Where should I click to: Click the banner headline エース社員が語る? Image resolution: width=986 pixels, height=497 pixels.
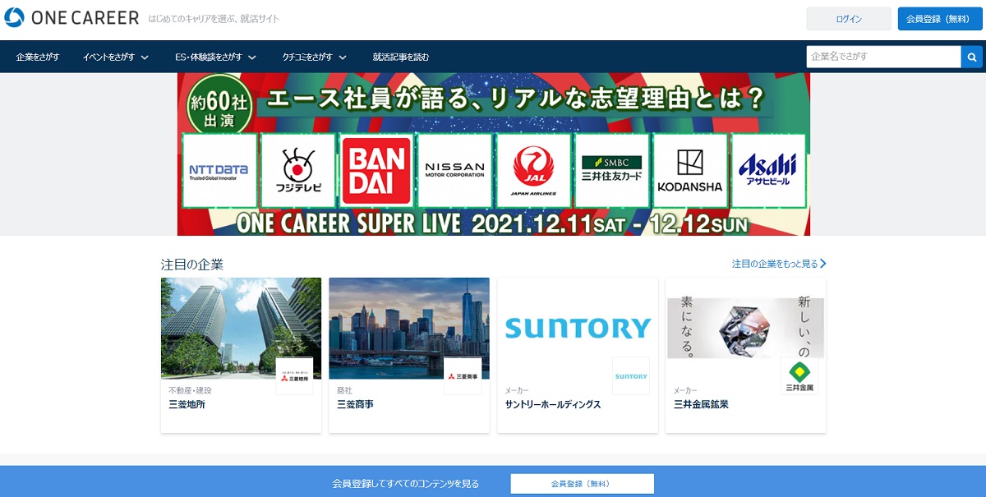click(518, 100)
